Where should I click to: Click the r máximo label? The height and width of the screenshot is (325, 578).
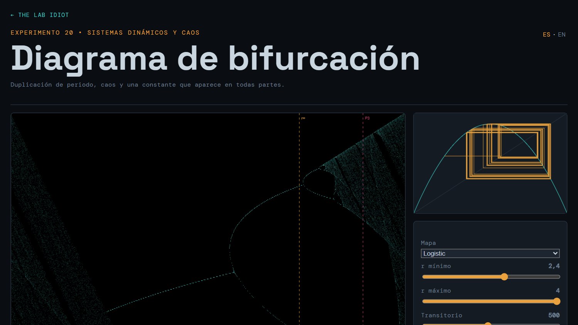coord(436,291)
